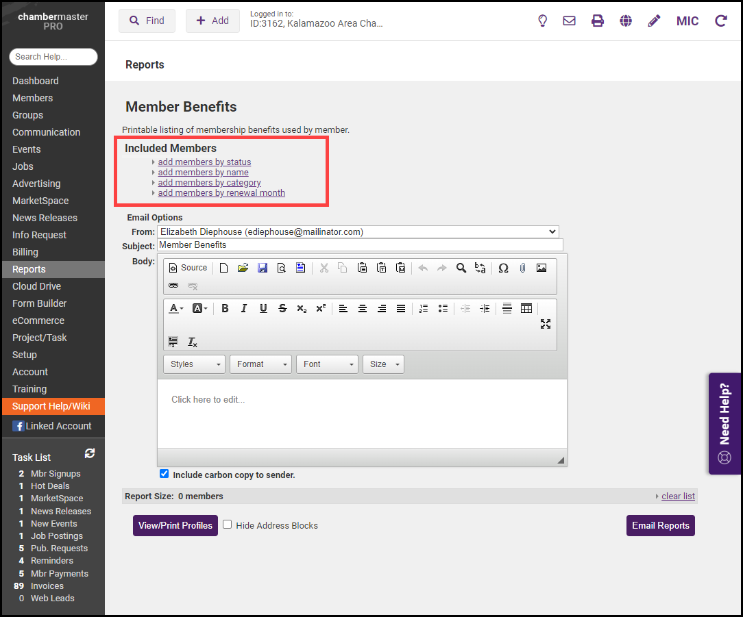743x617 pixels.
Task: Refresh the Task List
Action: pos(89,453)
